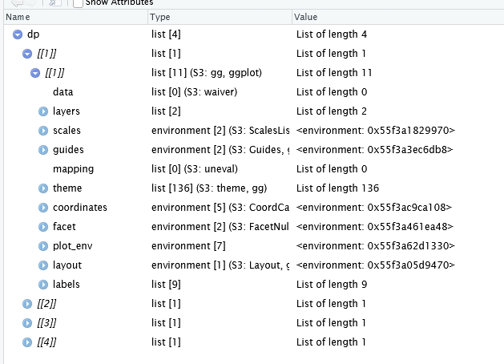Image resolution: width=504 pixels, height=364 pixels.
Task: Expand the theme list entry
Action: pyautogui.click(x=43, y=188)
